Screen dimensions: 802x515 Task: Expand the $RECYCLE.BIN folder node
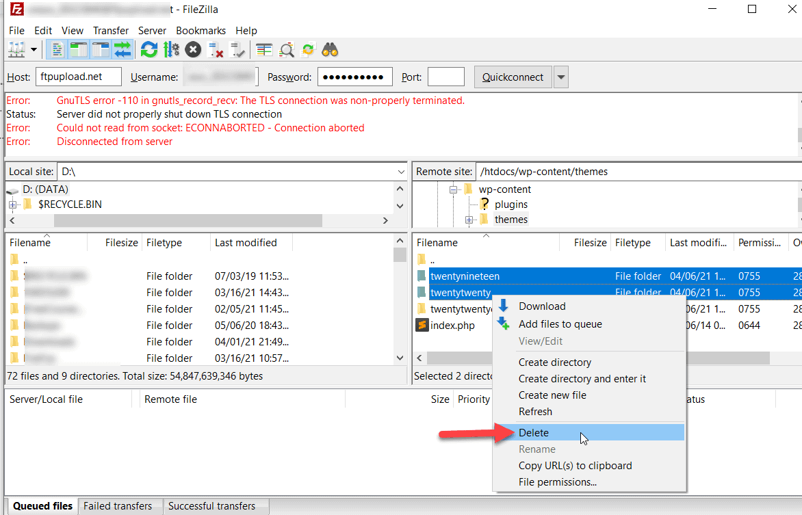[12, 204]
